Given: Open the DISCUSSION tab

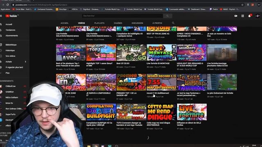Looking at the screenshot, I should pyautogui.click(x=138, y=23).
